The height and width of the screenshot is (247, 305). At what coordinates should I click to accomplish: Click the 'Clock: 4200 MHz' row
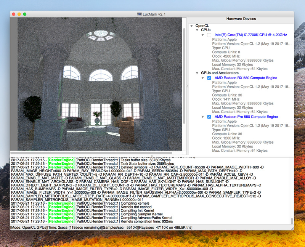(x=226, y=56)
